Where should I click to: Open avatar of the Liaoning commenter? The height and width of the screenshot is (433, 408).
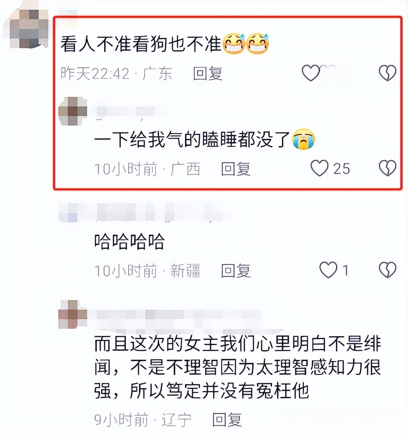coord(72,314)
